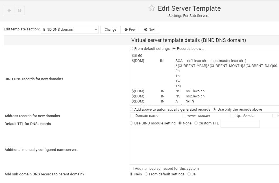Screen dimensions: 279x183
Task: Select From default settings for sub-domain records
Action: coord(146,174)
